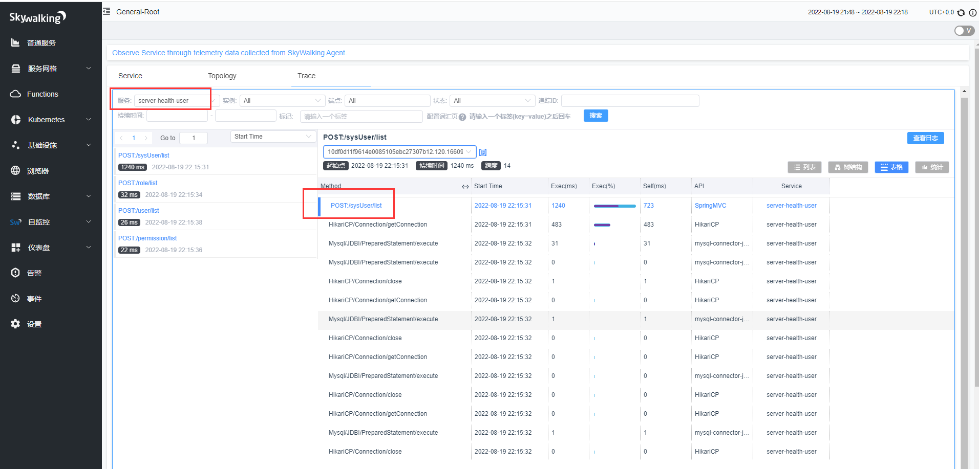Open 普通服务 general service icon
The width and height of the screenshot is (979, 469).
(15, 43)
